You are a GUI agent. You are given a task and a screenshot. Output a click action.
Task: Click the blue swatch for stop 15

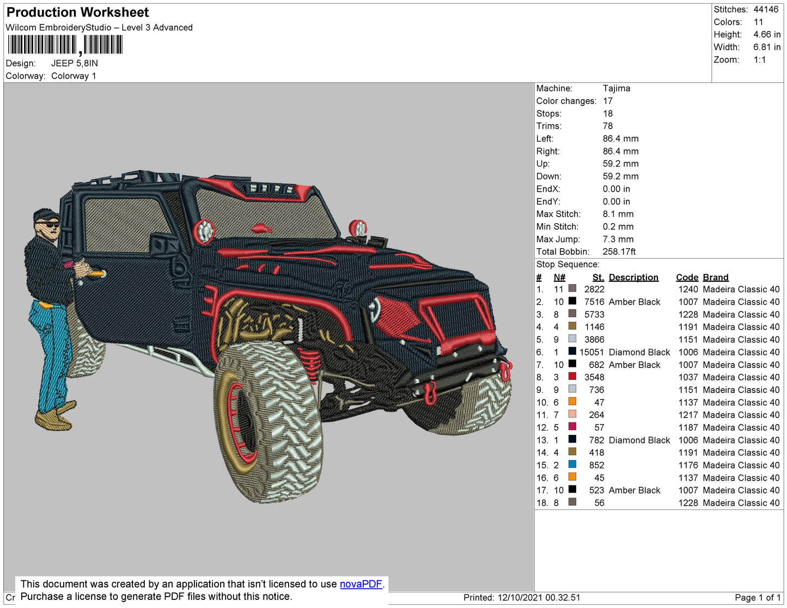(x=572, y=464)
